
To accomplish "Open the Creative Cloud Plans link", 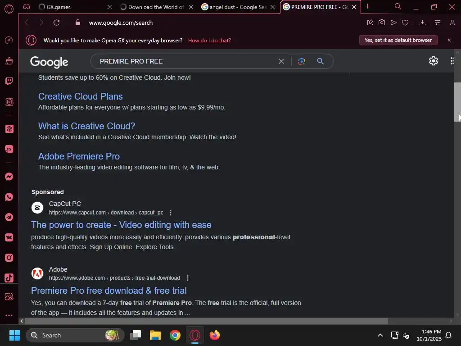I will [80, 96].
